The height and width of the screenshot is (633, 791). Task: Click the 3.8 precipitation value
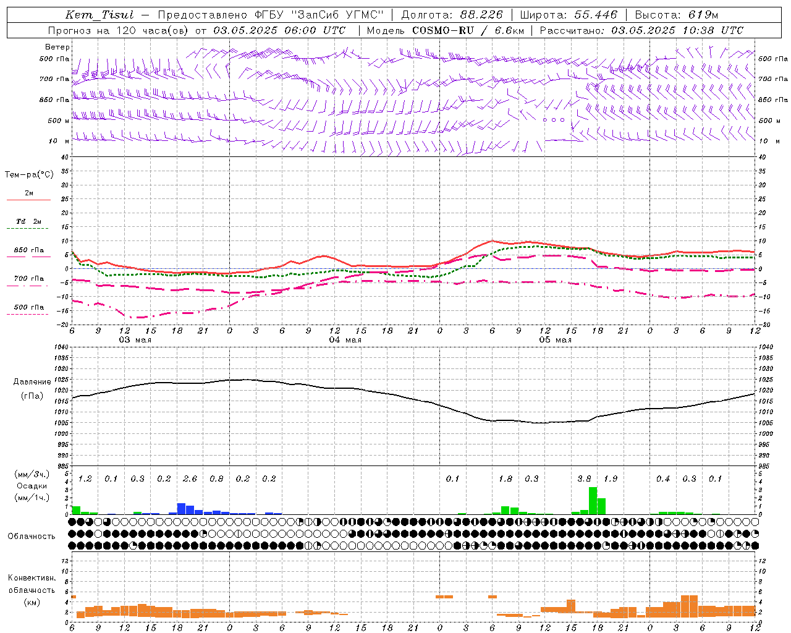pos(584,478)
